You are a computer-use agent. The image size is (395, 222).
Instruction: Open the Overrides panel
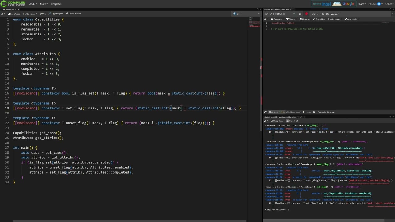click(x=319, y=19)
